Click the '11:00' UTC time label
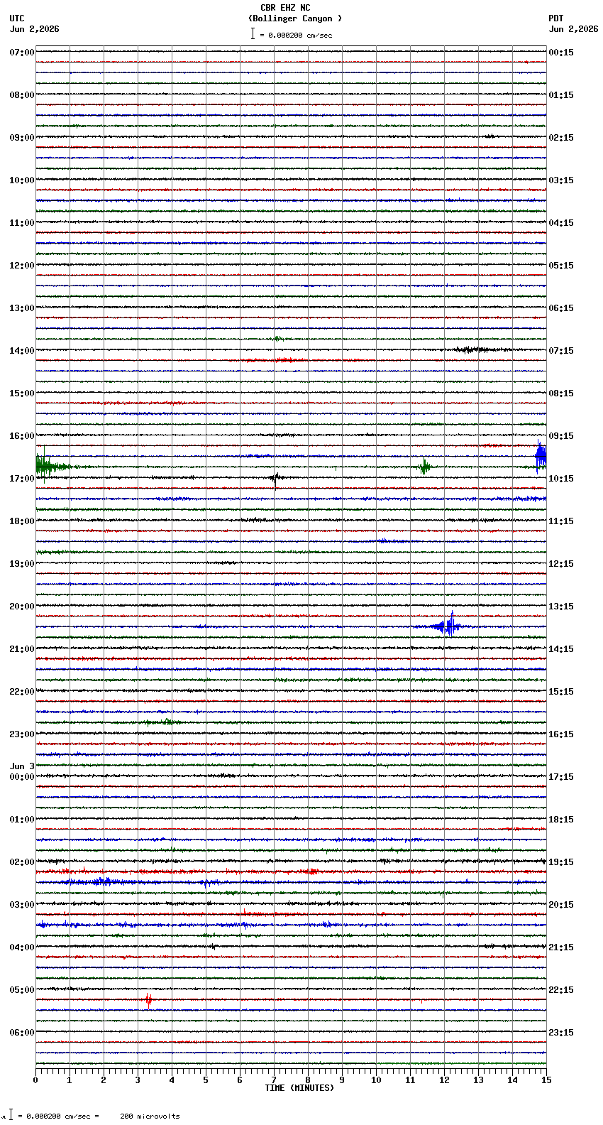The width and height of the screenshot is (603, 1125). (x=22, y=223)
